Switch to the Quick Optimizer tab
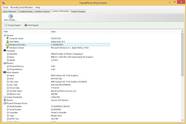The height and width of the screenshot is (124, 186). pos(10,11)
